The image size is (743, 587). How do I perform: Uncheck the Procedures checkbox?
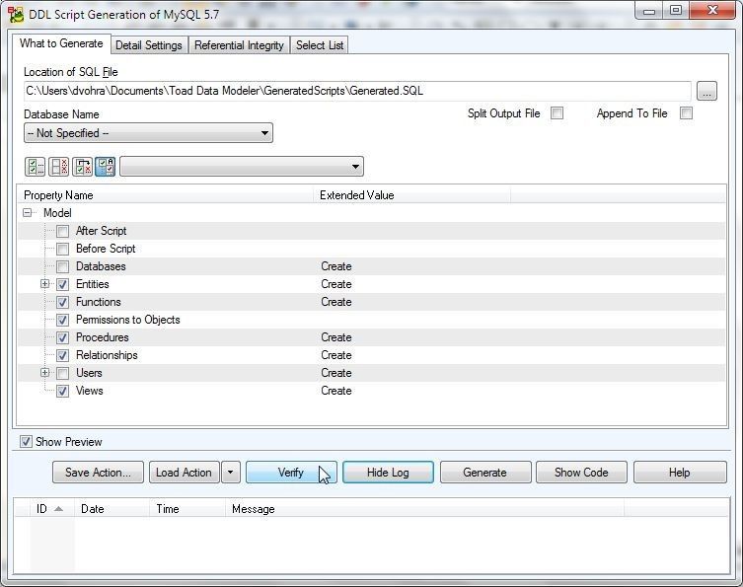(x=62, y=337)
